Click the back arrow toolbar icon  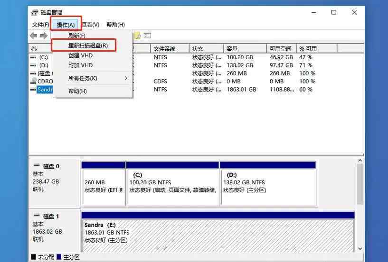(x=34, y=36)
